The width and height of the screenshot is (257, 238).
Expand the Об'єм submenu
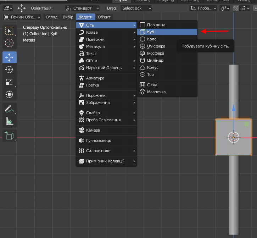[x=107, y=61]
